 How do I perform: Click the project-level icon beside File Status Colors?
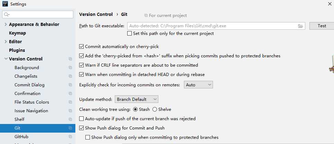coord(70,102)
